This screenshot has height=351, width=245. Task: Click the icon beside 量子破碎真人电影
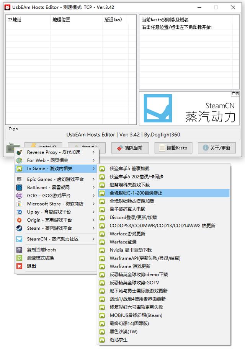click(102, 209)
